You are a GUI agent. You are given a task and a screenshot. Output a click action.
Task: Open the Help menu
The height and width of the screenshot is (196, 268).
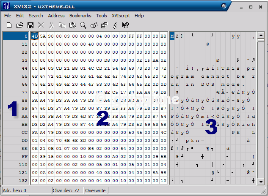point(139,16)
